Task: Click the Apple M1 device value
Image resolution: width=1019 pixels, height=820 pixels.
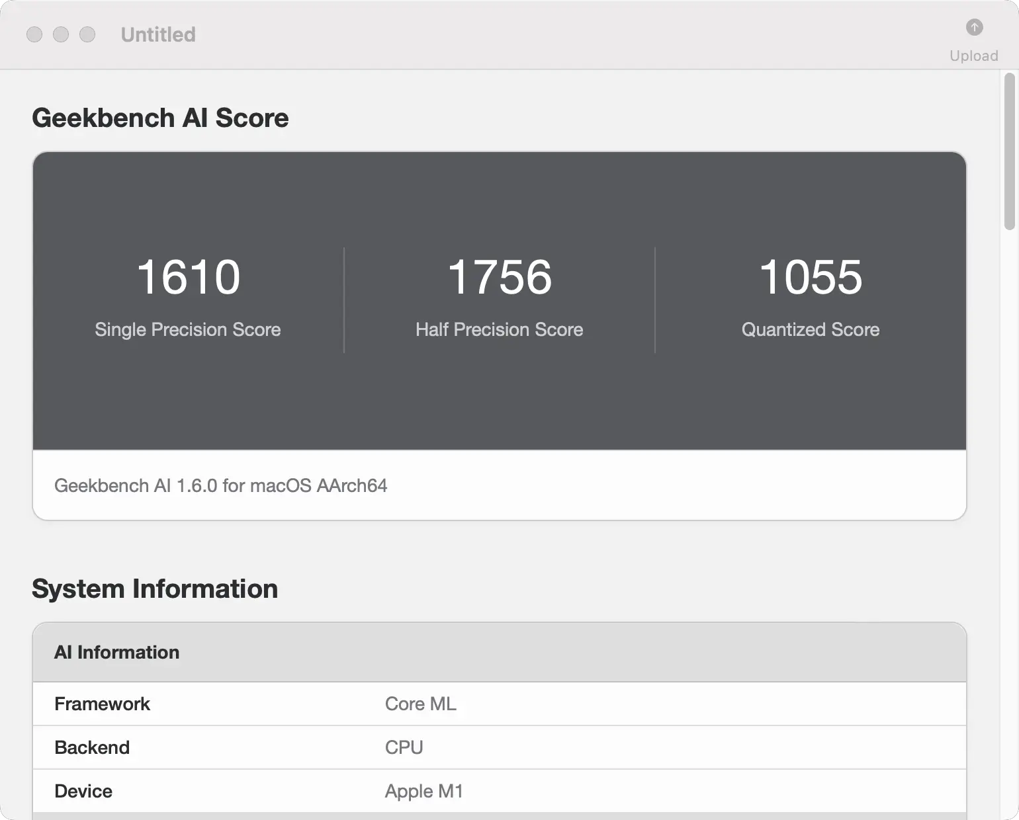Action: 423,791
